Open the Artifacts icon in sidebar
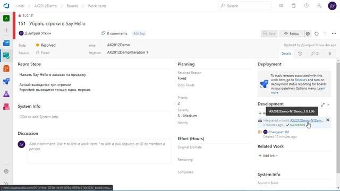340x191 pixels. (x=6, y=107)
